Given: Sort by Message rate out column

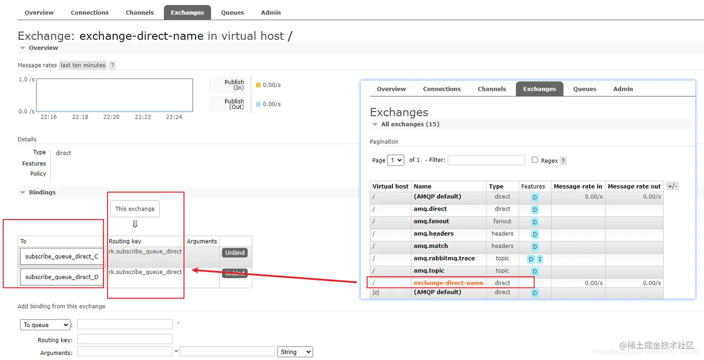Looking at the screenshot, I should coord(634,186).
